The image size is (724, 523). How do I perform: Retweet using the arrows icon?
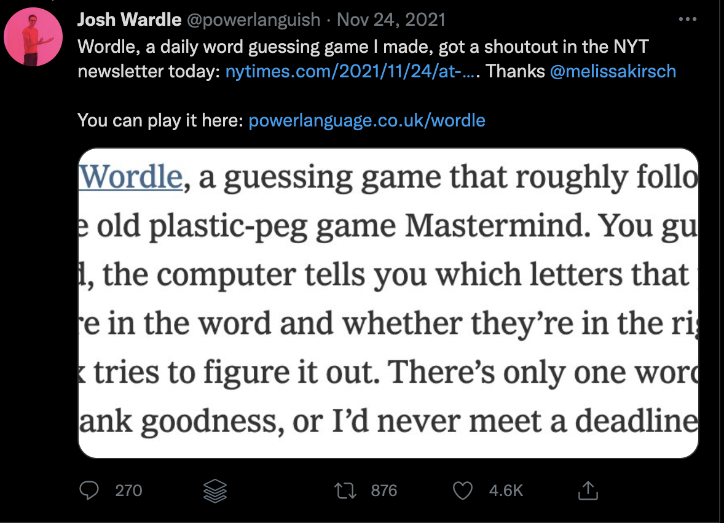(x=345, y=490)
